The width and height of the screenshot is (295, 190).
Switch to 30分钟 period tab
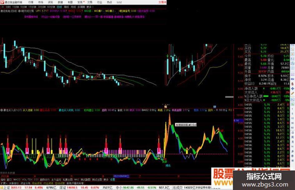pyautogui.click(x=42, y=7)
